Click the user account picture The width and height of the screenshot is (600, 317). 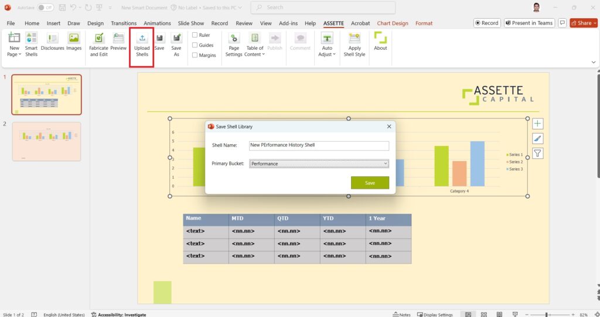pyautogui.click(x=537, y=7)
